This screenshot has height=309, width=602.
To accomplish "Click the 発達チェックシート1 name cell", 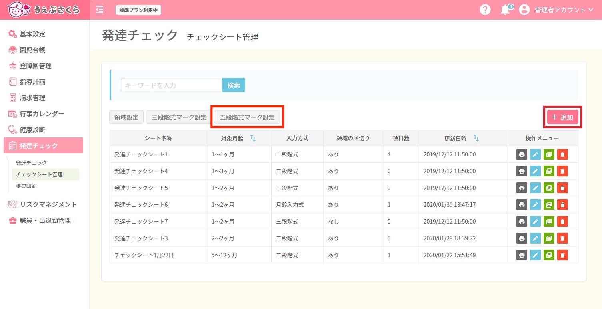I will [x=158, y=154].
